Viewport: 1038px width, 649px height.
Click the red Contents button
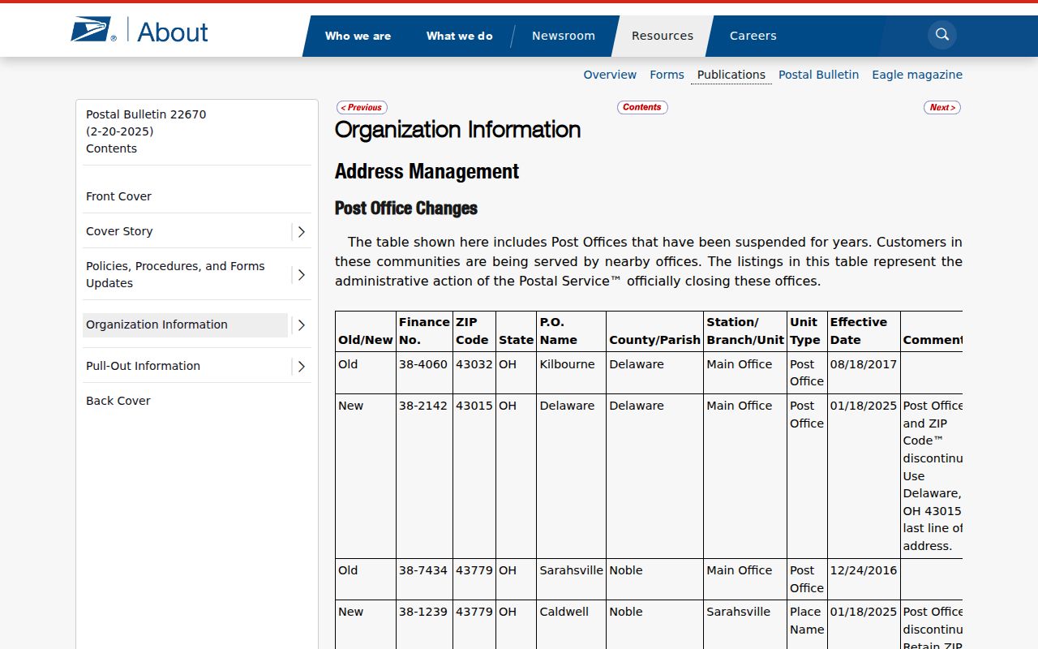642,107
